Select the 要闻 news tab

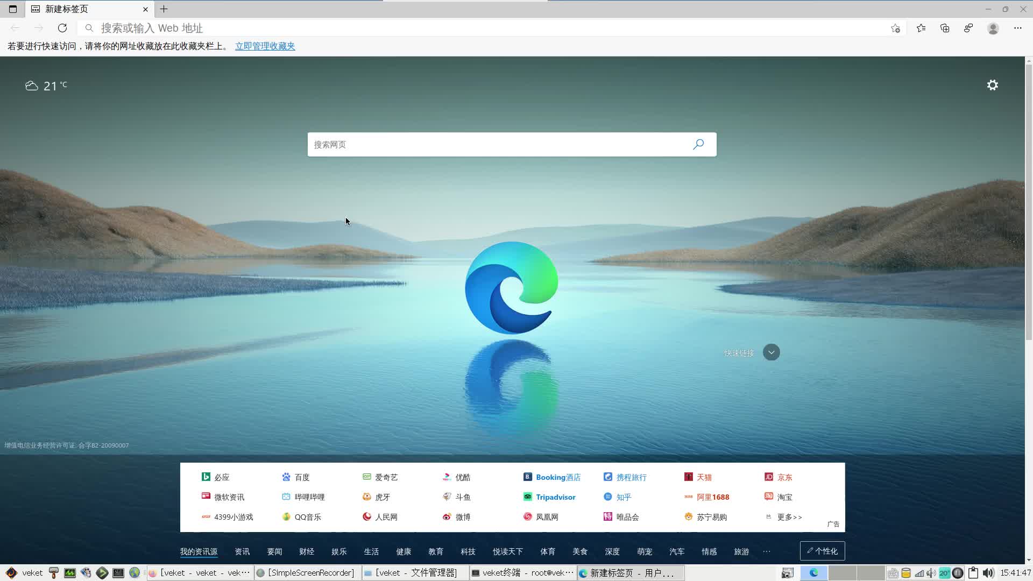274,551
